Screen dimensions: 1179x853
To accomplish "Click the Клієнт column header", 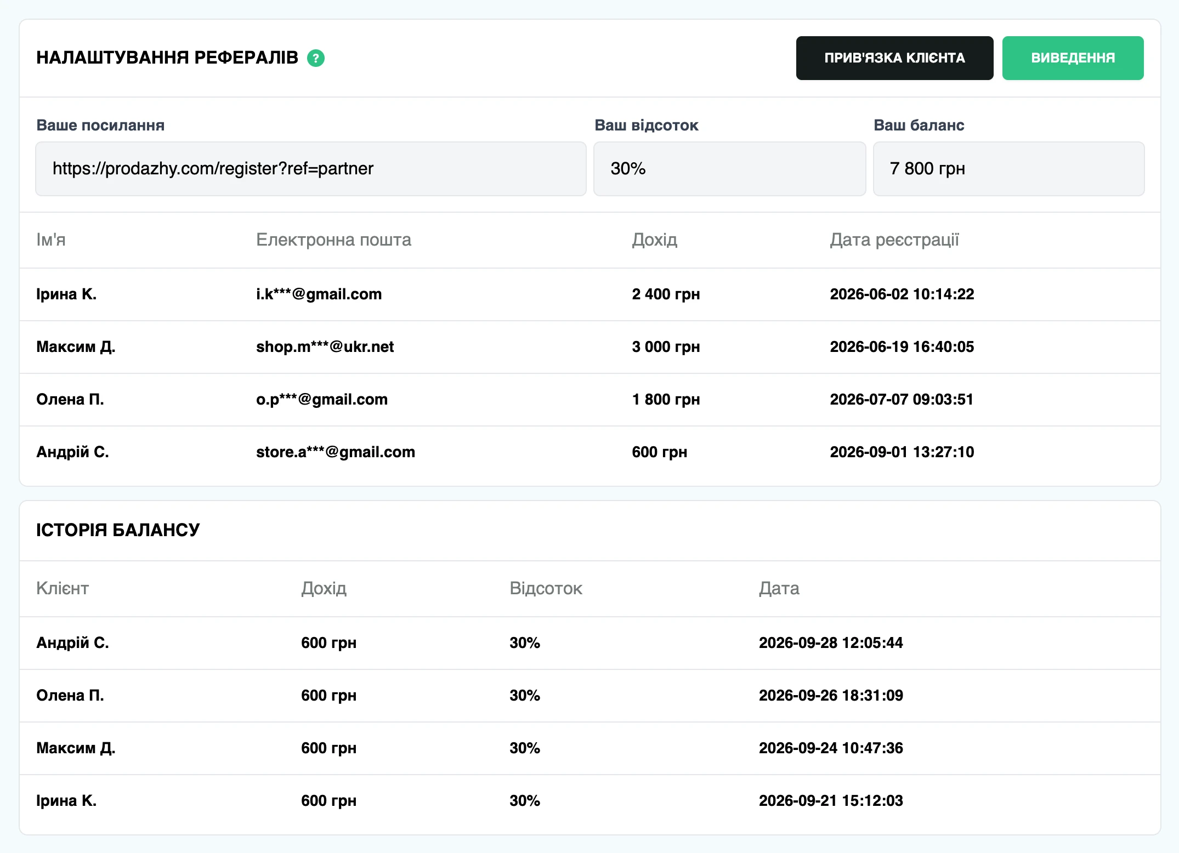I will (63, 588).
